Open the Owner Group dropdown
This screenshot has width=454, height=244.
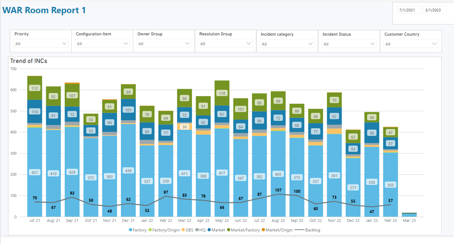164,43
